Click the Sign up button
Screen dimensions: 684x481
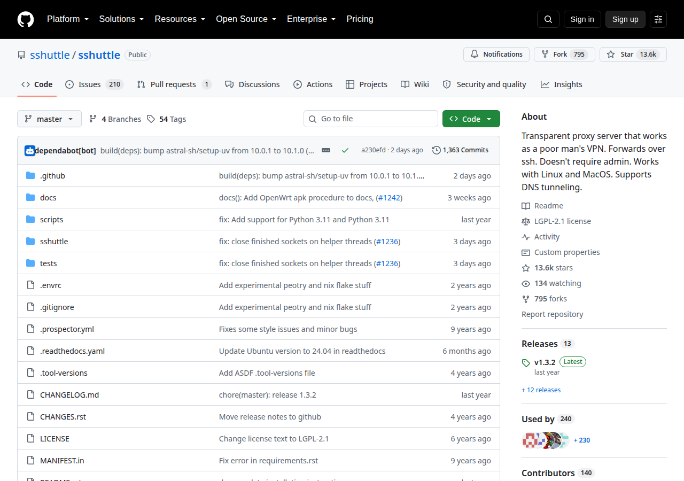[x=625, y=19]
